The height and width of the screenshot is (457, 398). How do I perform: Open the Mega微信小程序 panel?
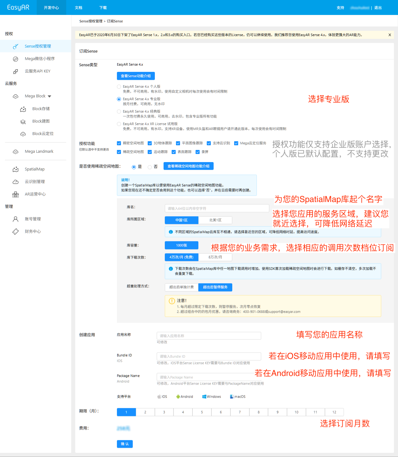click(x=40, y=58)
